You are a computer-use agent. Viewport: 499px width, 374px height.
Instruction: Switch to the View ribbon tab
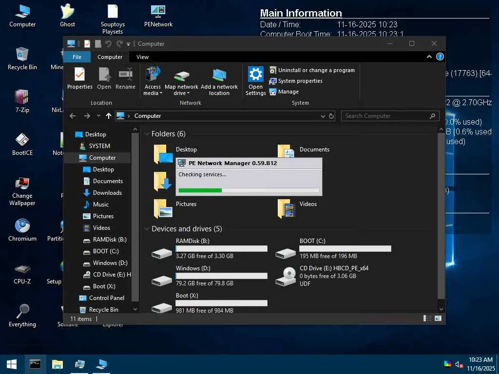point(142,57)
